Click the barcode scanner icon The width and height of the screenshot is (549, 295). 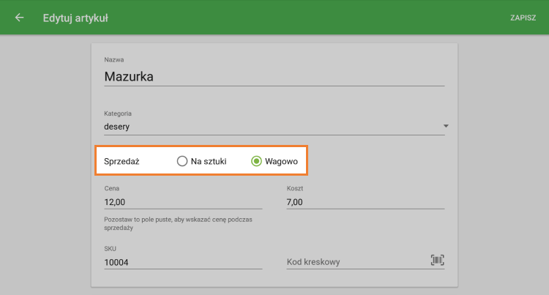tap(437, 261)
